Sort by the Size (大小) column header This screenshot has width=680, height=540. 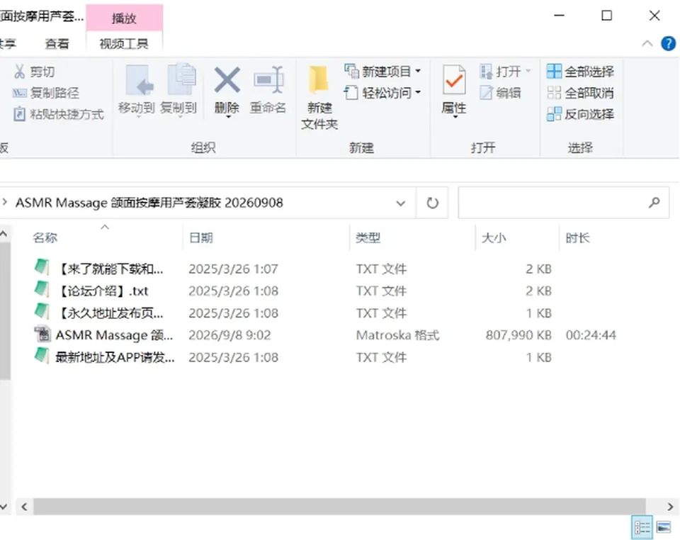[494, 237]
